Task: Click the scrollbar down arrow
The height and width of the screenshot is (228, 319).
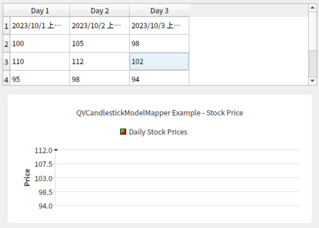Action: coord(312,81)
